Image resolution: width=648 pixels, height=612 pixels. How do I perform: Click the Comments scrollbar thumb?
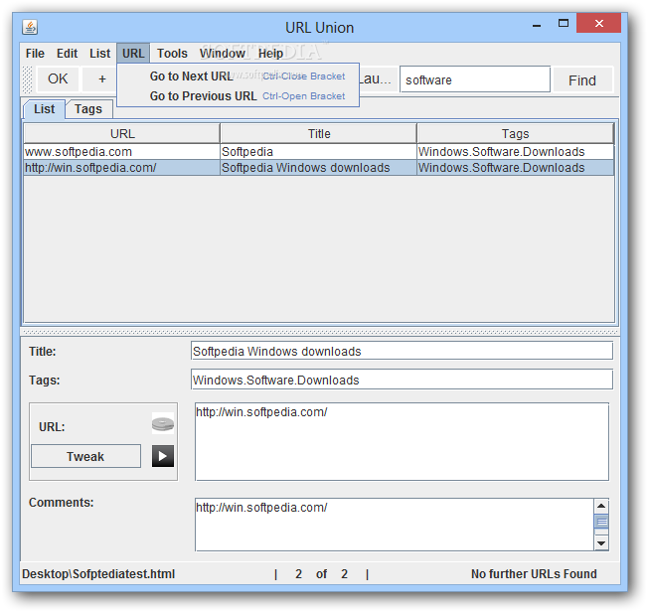click(601, 522)
